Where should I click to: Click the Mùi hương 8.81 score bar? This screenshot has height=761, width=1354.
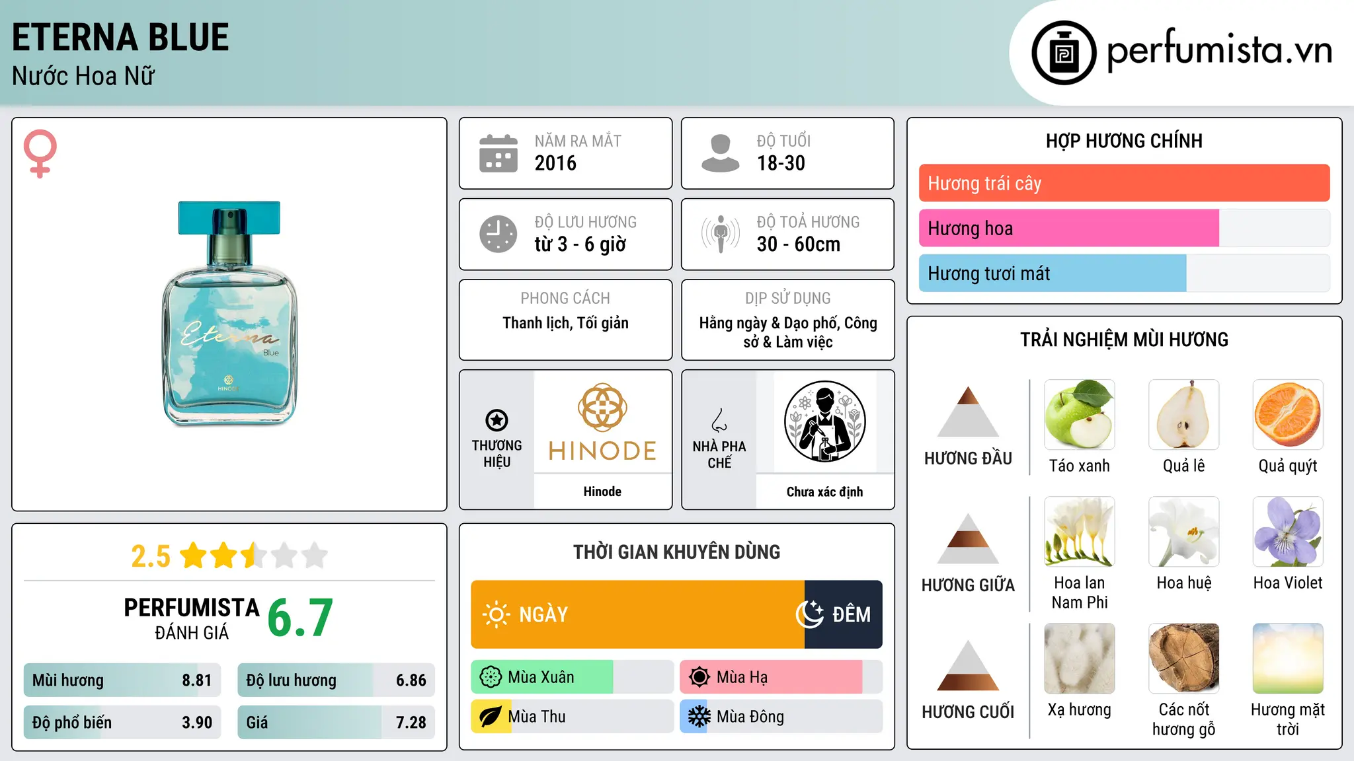(x=122, y=680)
